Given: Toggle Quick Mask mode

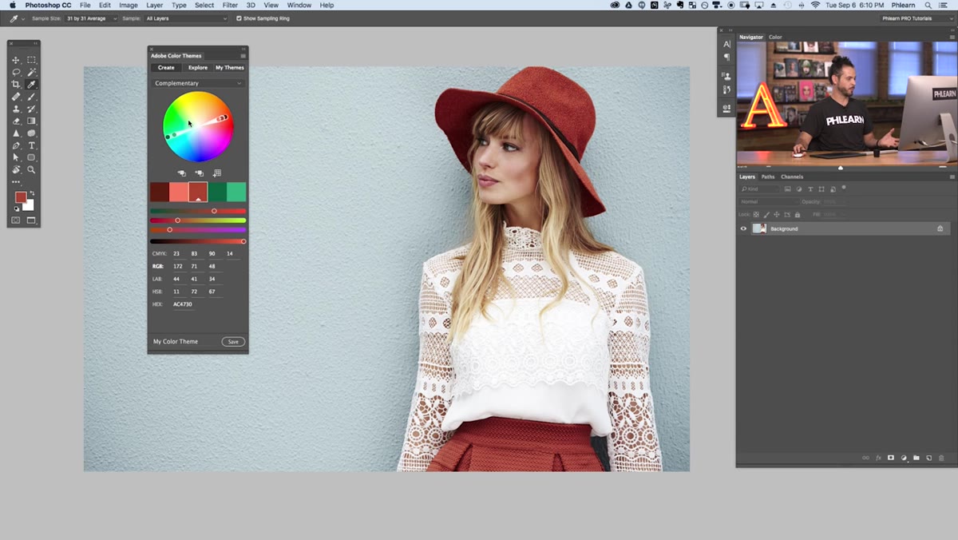Looking at the screenshot, I should click(16, 220).
